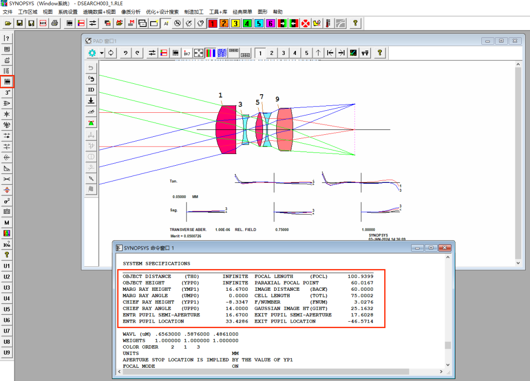Toggle the color stripes icon in PAD toolbar
This screenshot has height=381, width=530.
211,53
